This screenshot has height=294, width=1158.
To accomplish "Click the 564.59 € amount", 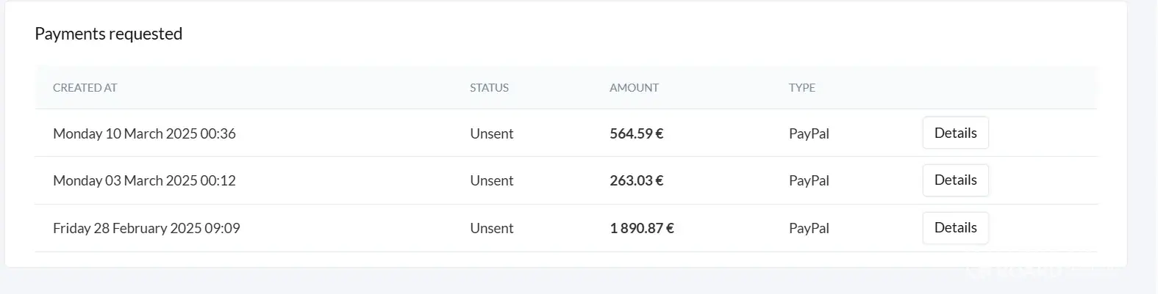I will (636, 133).
